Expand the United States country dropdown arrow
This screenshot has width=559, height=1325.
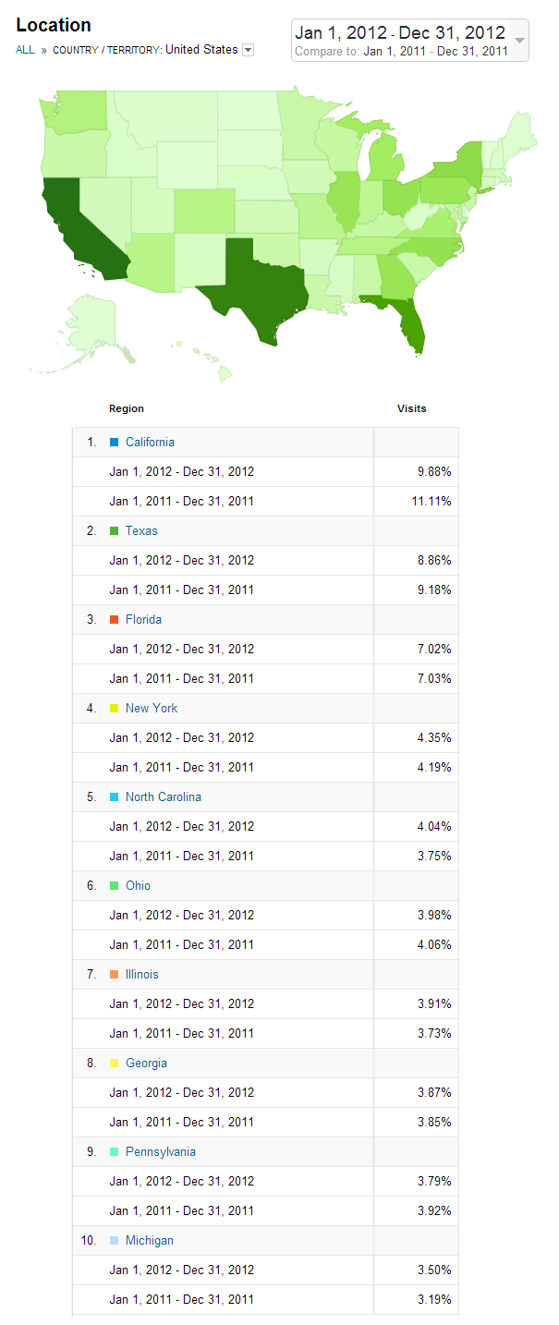coord(248,50)
